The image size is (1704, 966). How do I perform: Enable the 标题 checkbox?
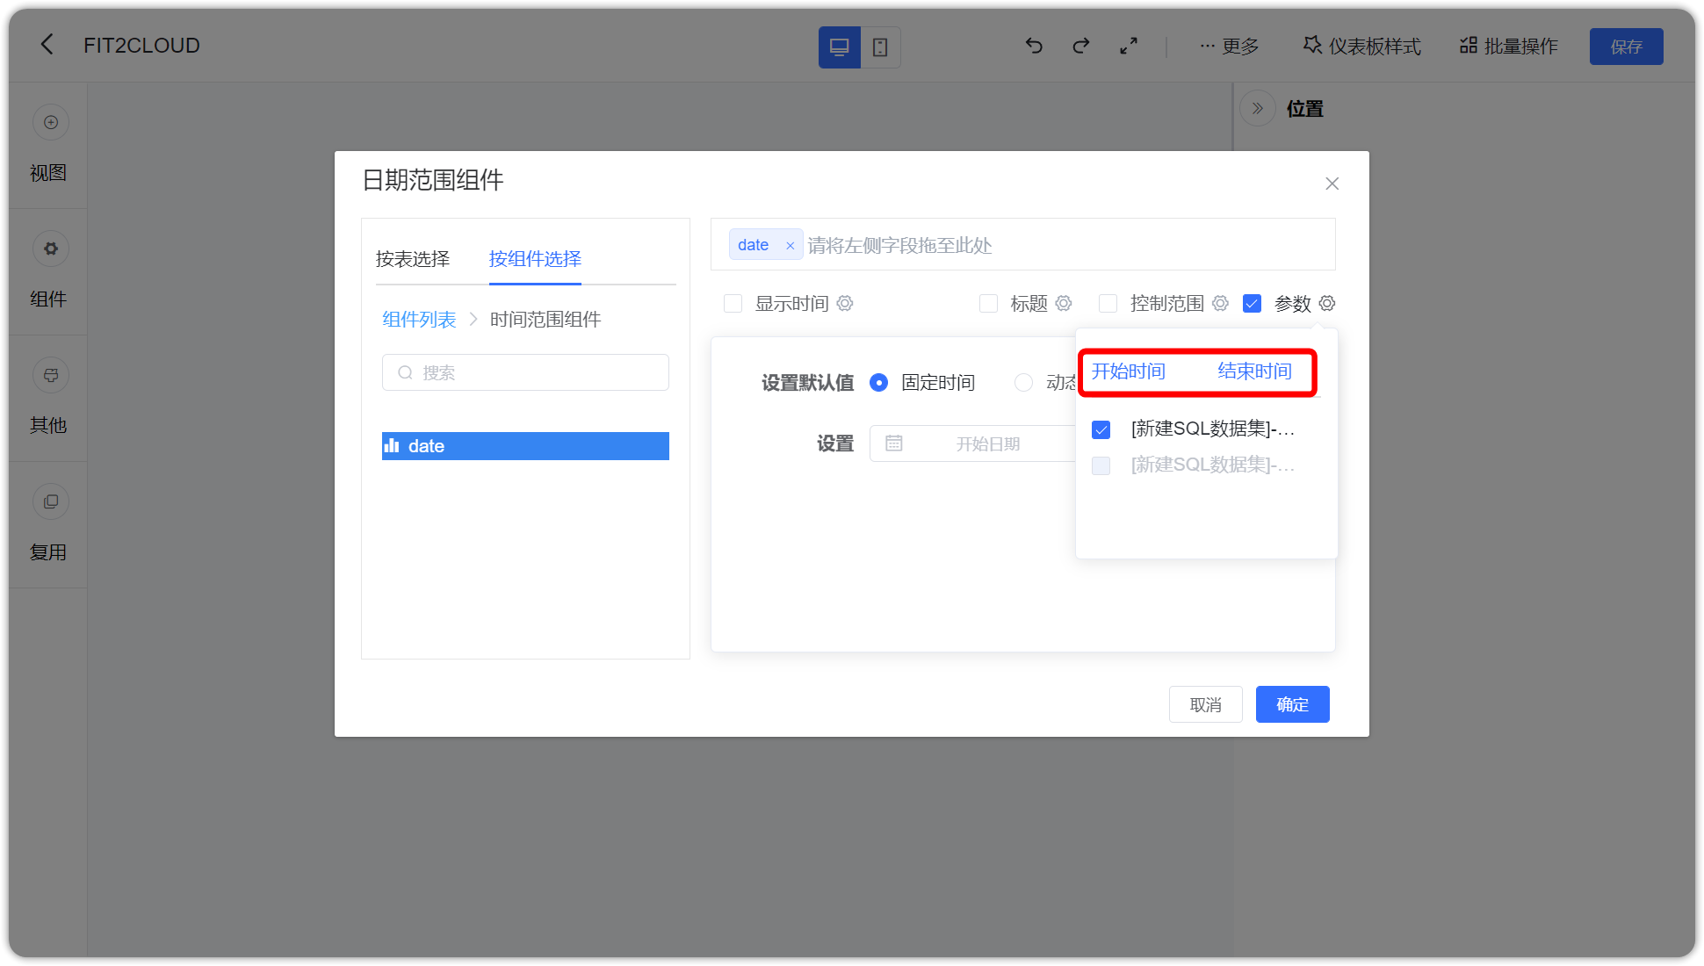pos(989,303)
